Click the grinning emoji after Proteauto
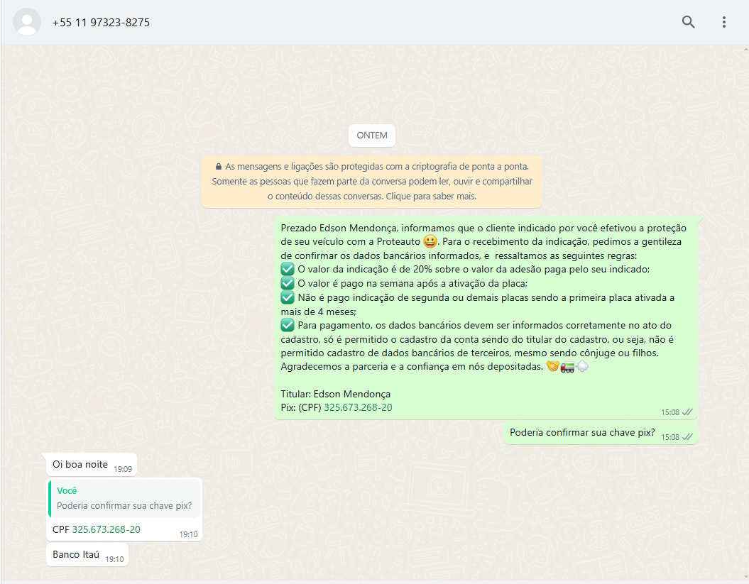Screen dimensions: 749x584 [x=430, y=242]
